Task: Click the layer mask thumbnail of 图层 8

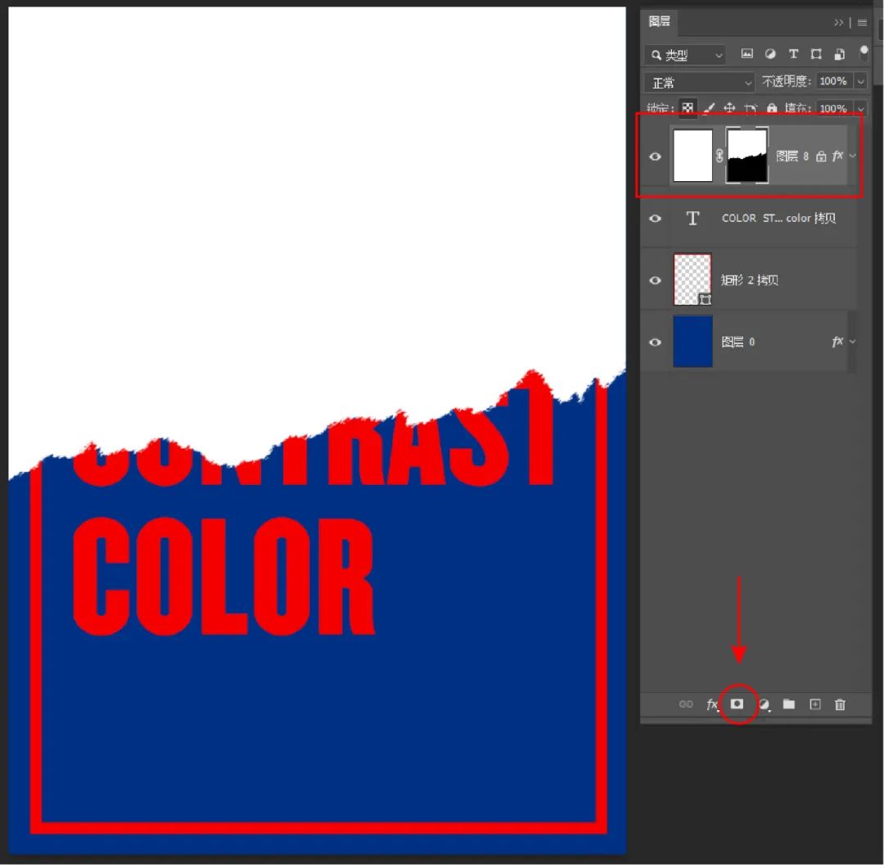Action: click(746, 156)
